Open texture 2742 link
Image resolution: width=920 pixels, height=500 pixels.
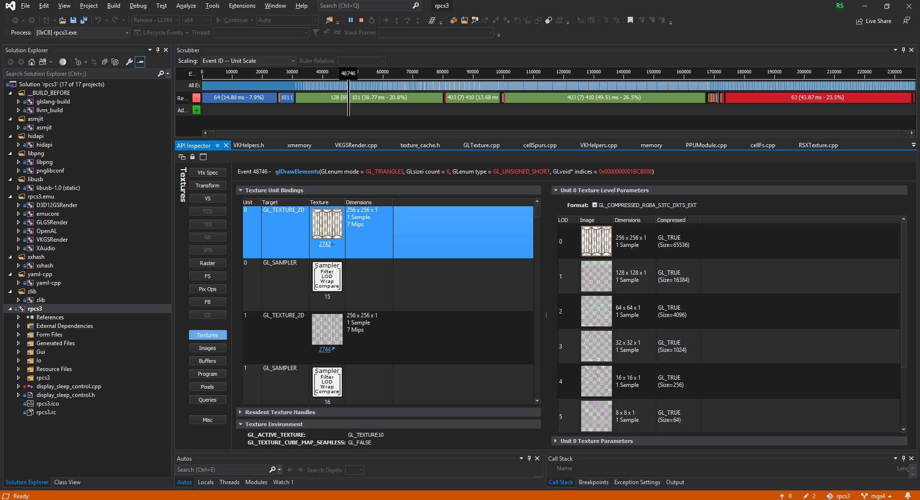coord(325,244)
